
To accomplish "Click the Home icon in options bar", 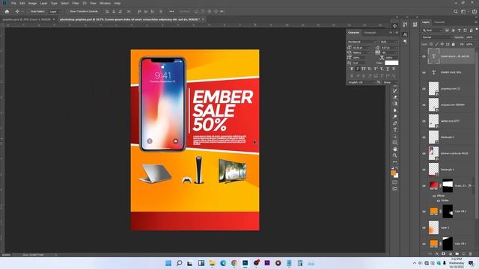I will click(x=7, y=12).
